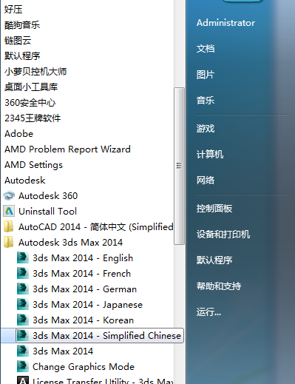Click 3ds Max 2014 Simplified Chinese icon

coord(23,336)
